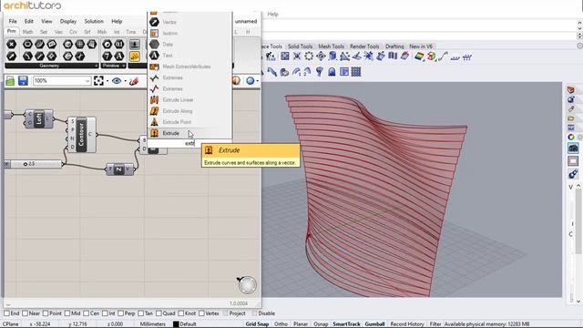Select the Unit Z component on canvas
Image resolution: width=583 pixels, height=328 pixels.
click(x=119, y=169)
